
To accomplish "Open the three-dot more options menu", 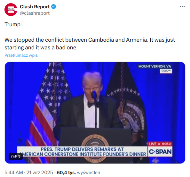I will (182, 6).
